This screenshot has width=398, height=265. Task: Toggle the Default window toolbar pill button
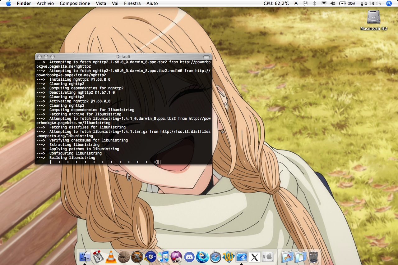(206, 56)
